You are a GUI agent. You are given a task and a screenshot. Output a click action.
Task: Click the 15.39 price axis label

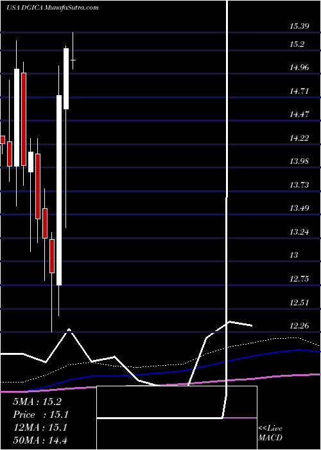299,26
